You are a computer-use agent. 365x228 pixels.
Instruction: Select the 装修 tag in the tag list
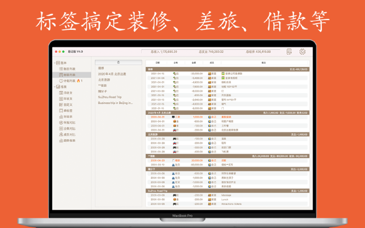(x=101, y=68)
